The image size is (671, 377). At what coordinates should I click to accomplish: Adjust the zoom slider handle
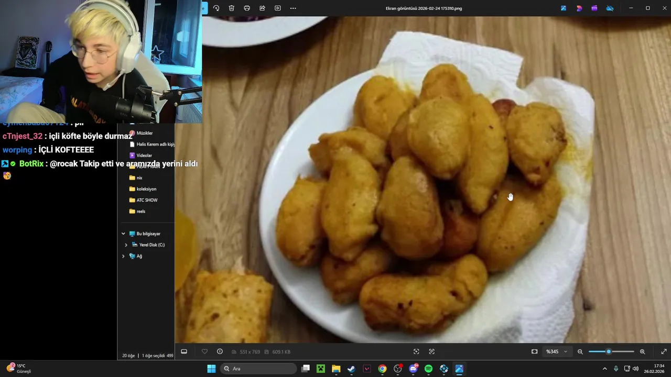[609, 351]
